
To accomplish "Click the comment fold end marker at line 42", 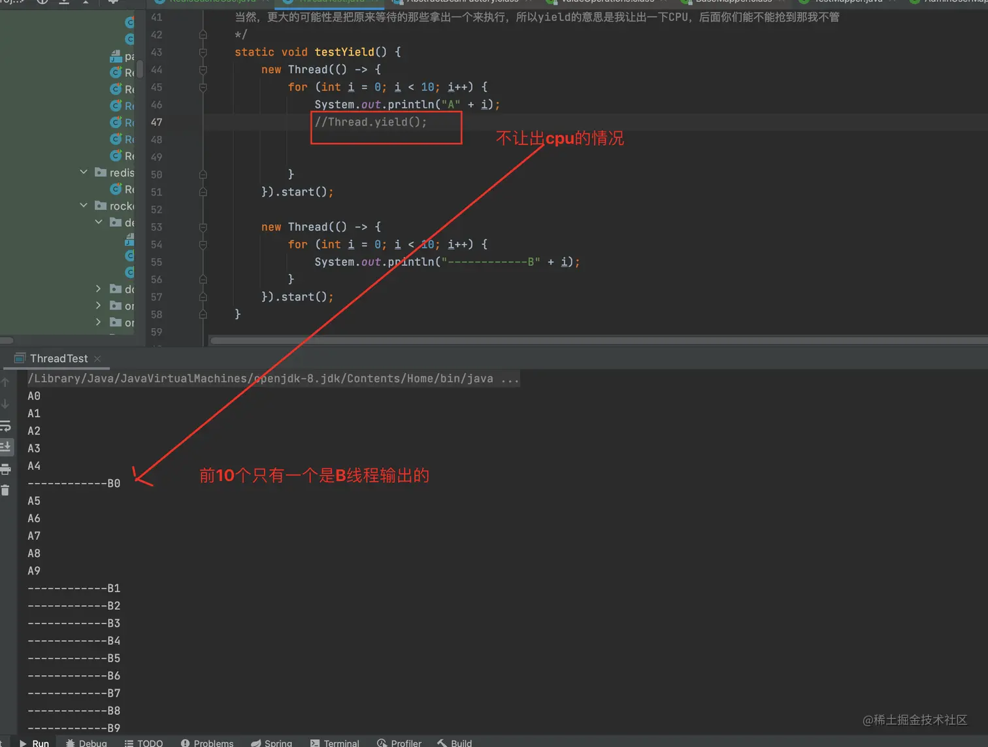I will tap(203, 35).
